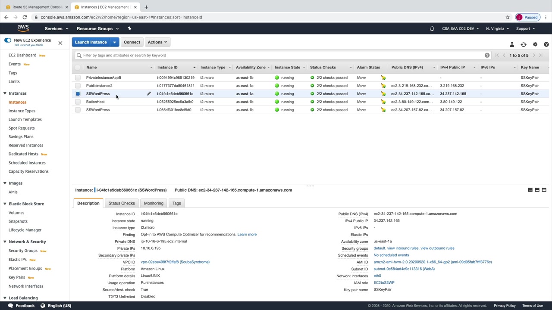Click the alarm icon for PrivateInstanceAppB
The image size is (552, 310).
[x=383, y=78]
